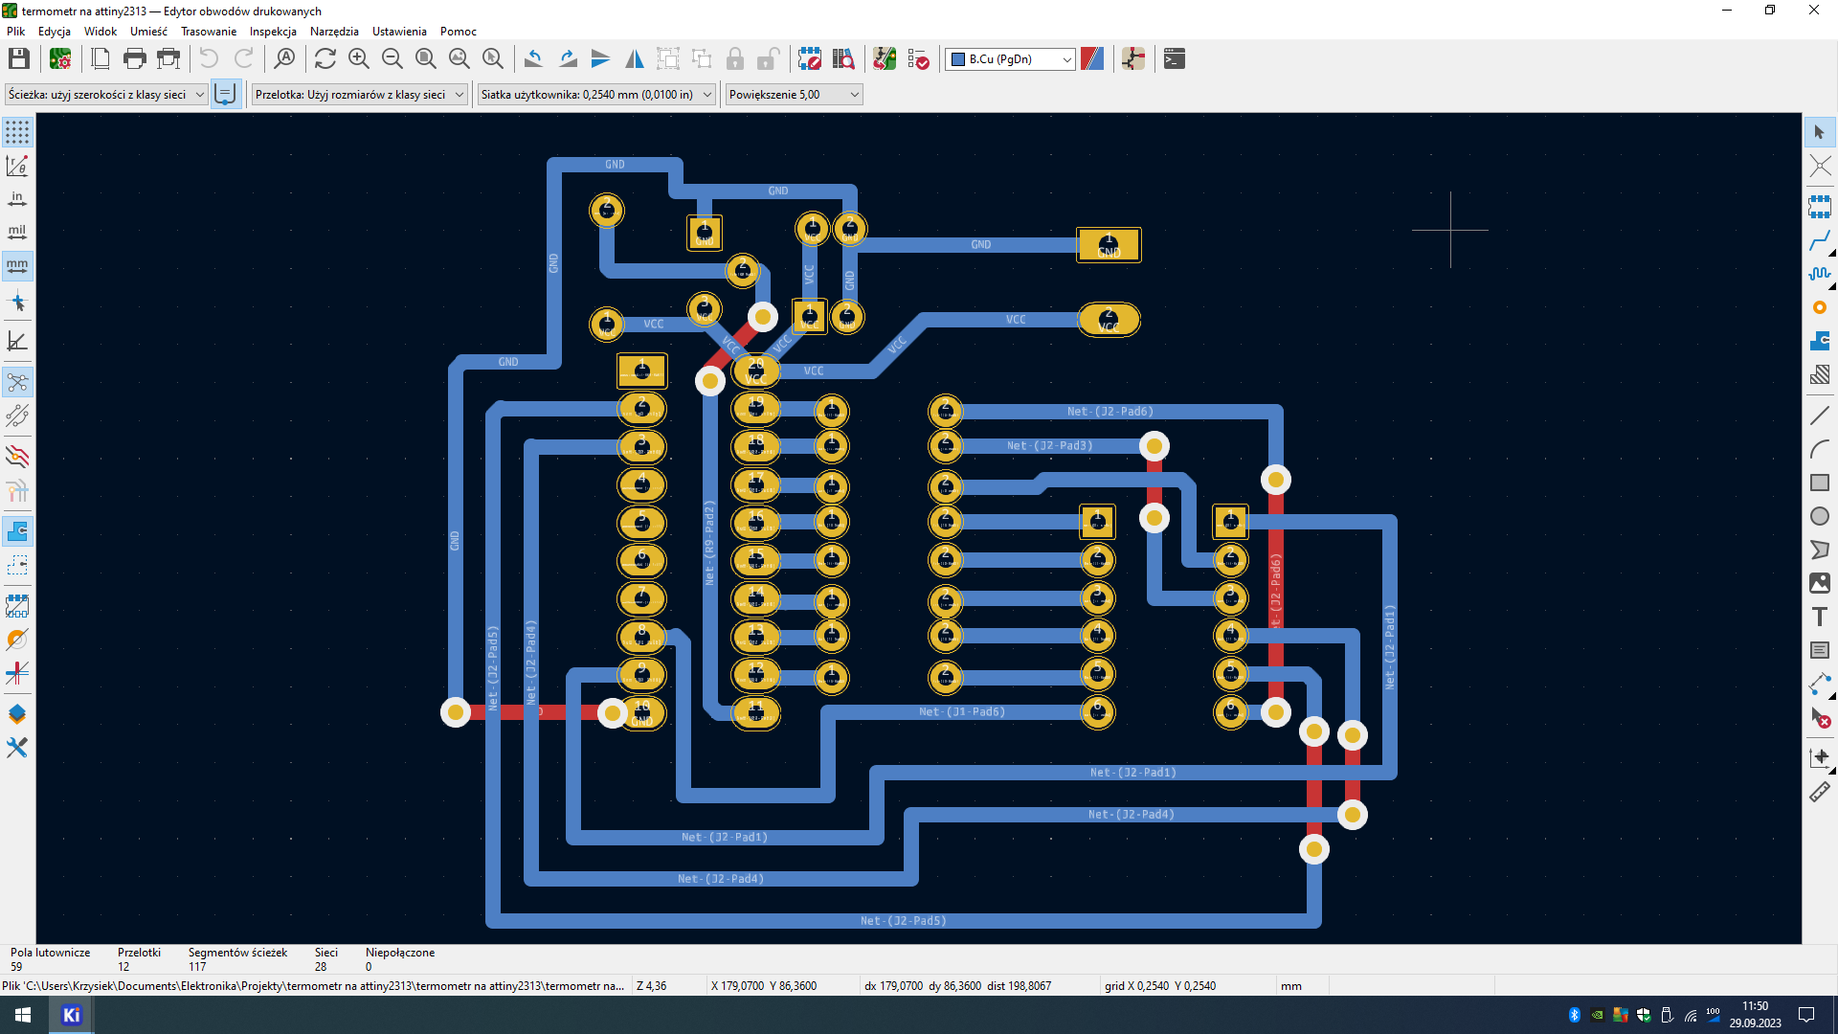Open the B.Cu layer selector dropdown
This screenshot has height=1034, width=1838.
point(1011,59)
